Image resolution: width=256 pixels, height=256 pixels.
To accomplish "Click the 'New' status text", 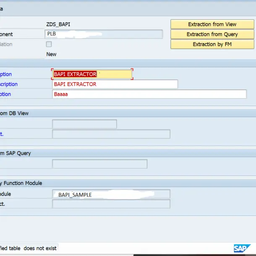I will (51, 54).
